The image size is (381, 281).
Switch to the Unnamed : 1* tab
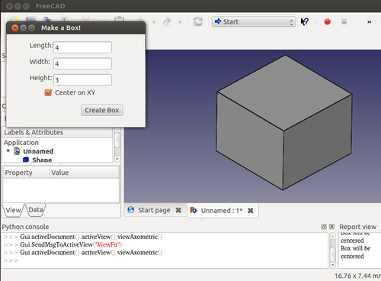(222, 211)
